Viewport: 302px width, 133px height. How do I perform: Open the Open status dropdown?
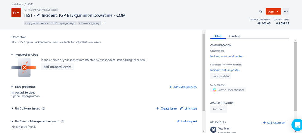(x=273, y=11)
